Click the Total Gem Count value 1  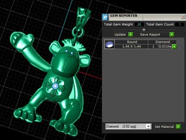pyautogui.click(x=180, y=24)
